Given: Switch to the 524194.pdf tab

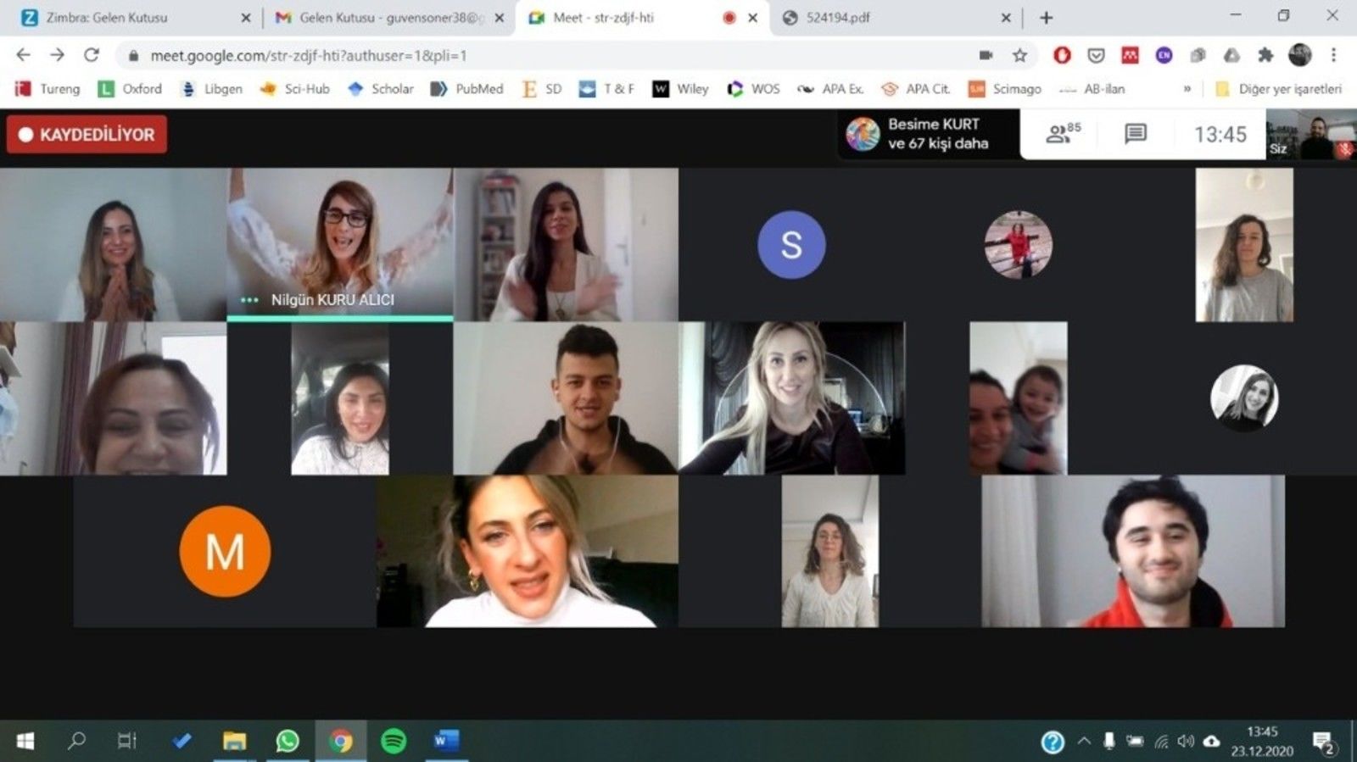Looking at the screenshot, I should (x=896, y=17).
